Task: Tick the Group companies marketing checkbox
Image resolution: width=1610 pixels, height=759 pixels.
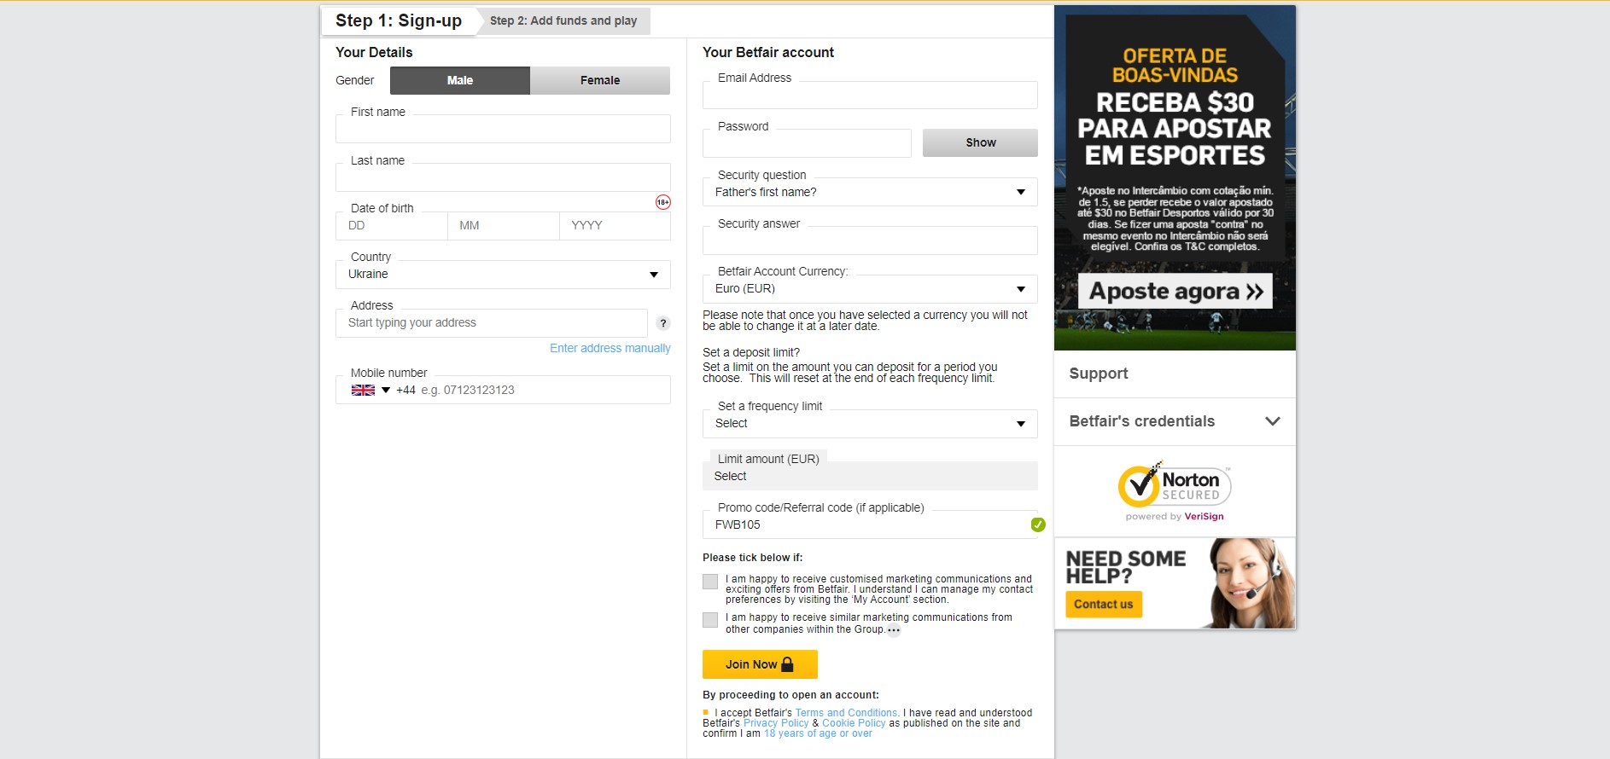Action: [x=710, y=620]
